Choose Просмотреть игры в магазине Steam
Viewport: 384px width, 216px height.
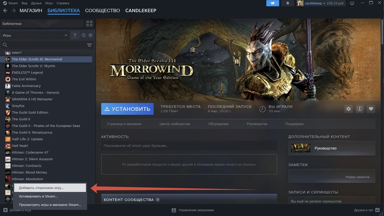click(x=50, y=205)
